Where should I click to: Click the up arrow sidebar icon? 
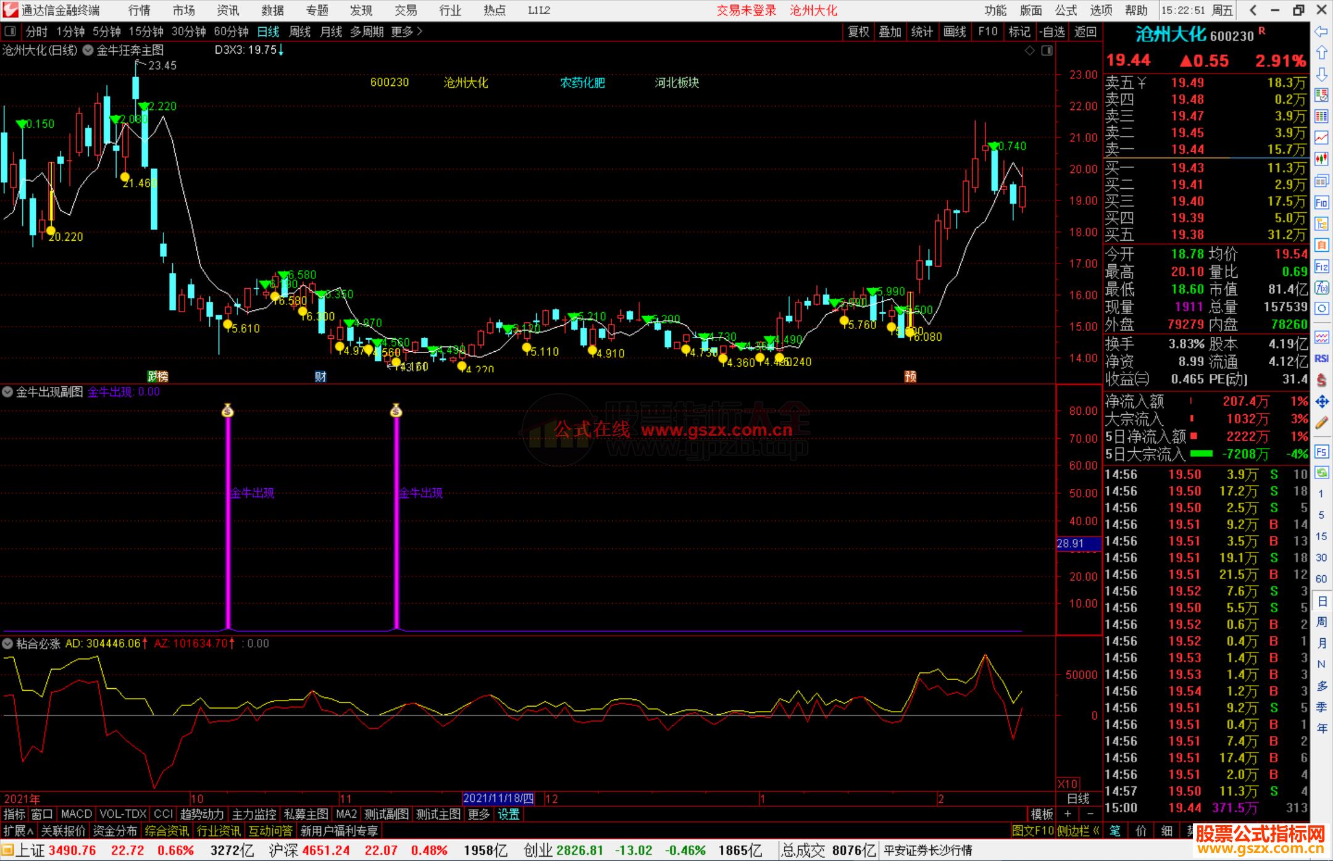(x=1321, y=52)
